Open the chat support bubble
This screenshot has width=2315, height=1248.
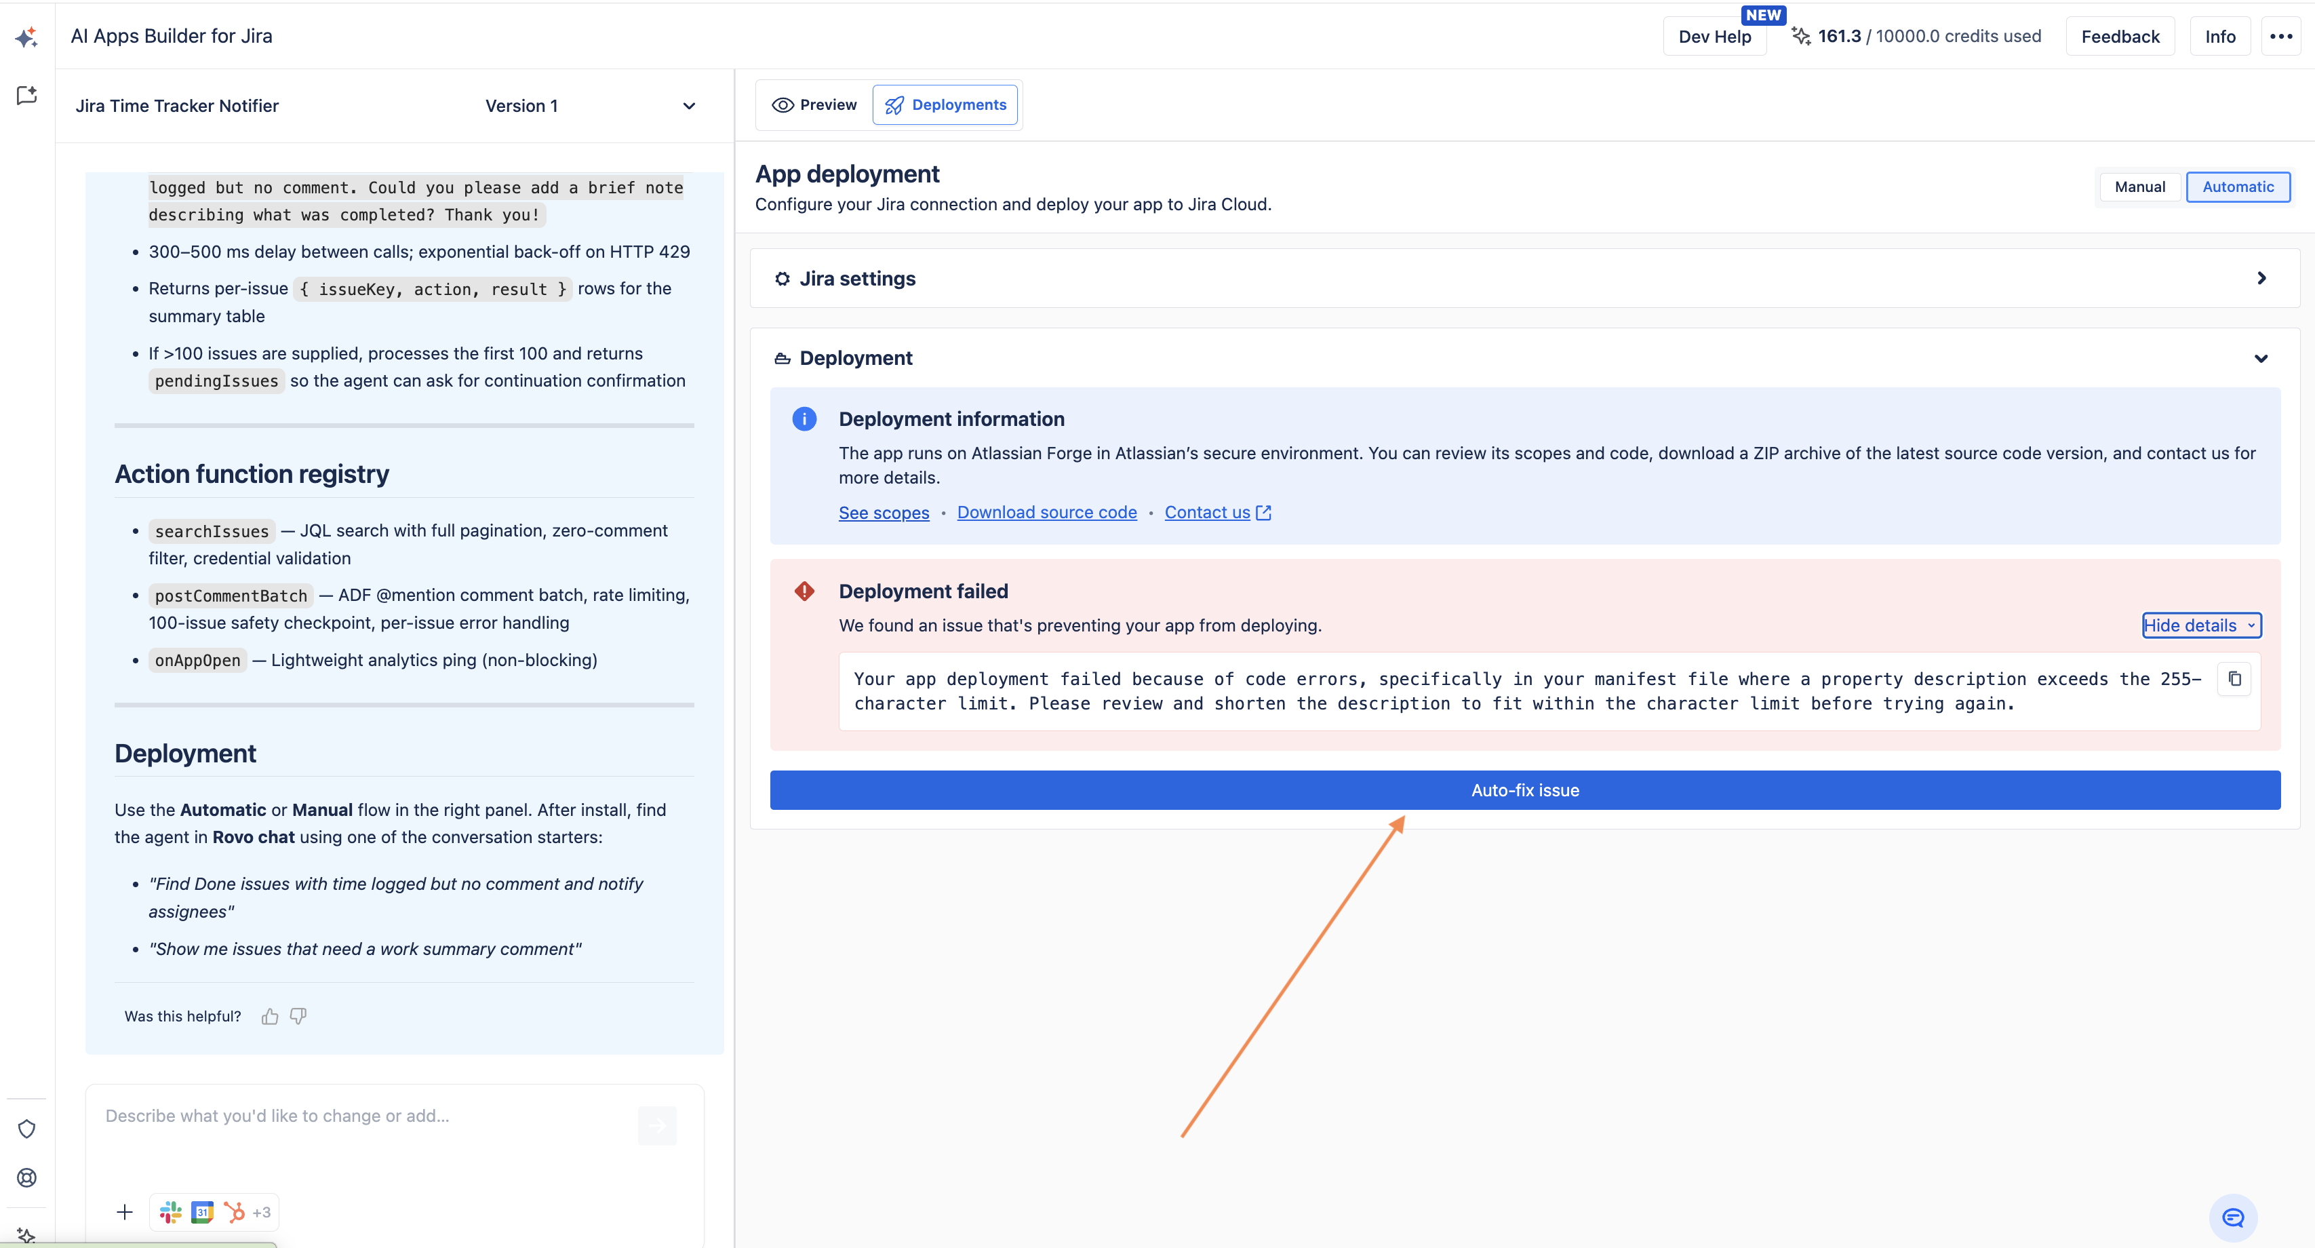point(2233,1217)
